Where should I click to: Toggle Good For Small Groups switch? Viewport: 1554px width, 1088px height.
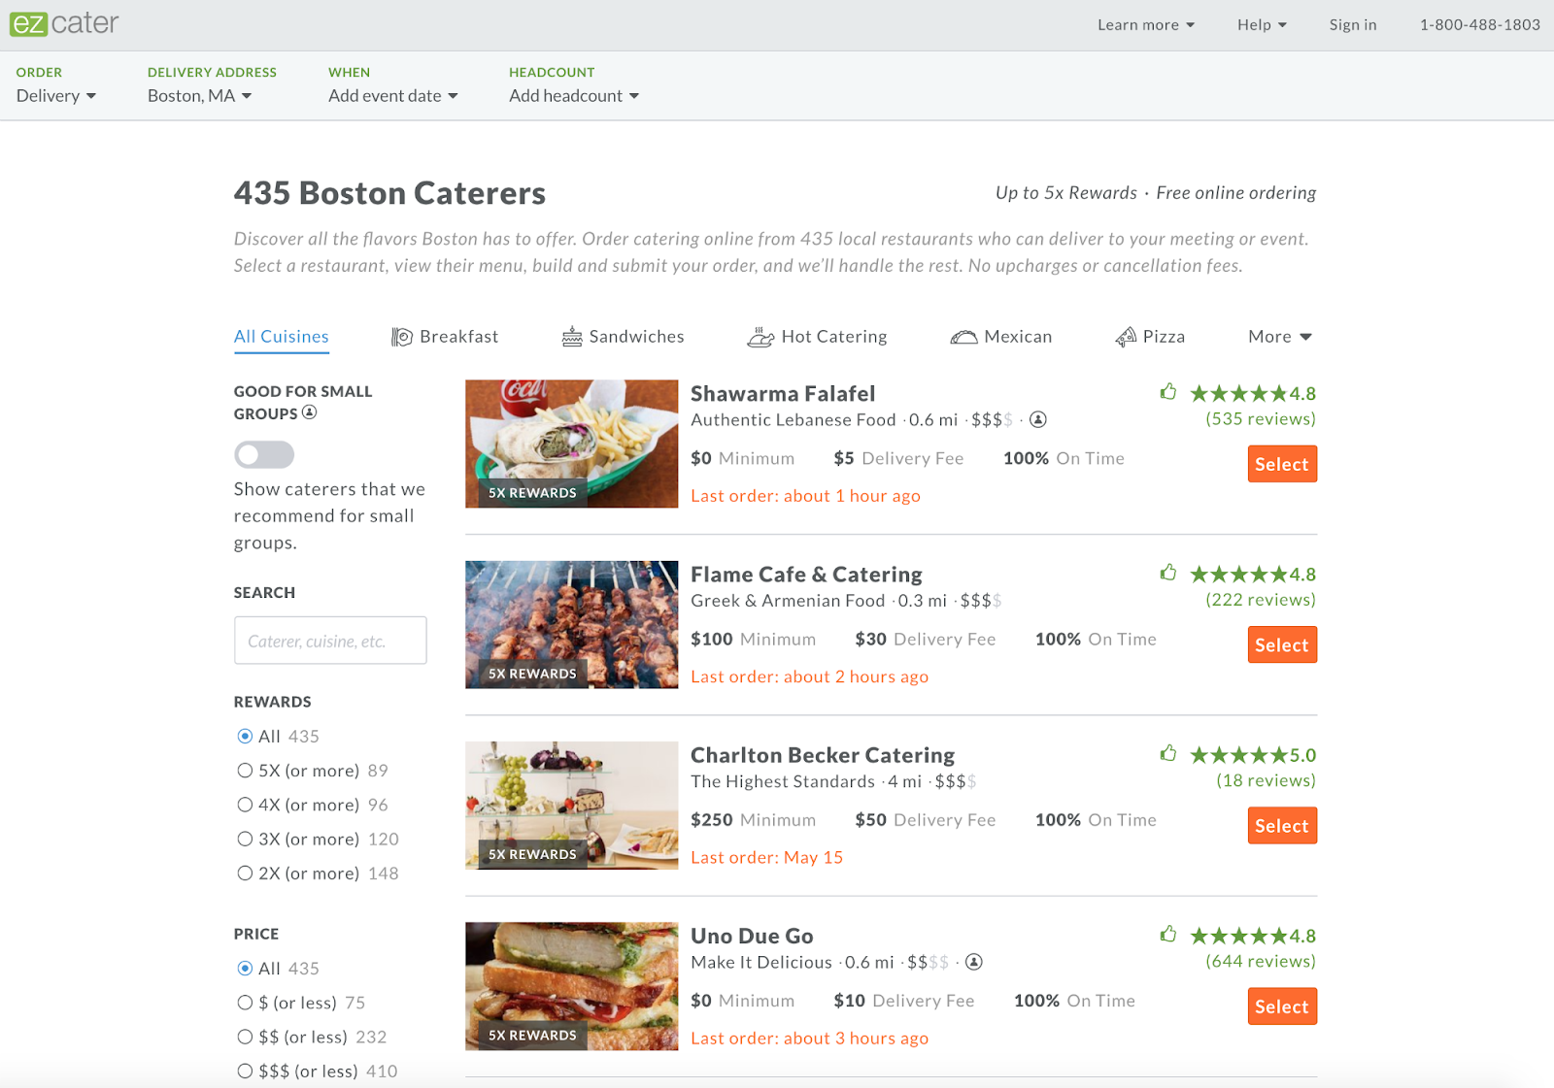264,454
